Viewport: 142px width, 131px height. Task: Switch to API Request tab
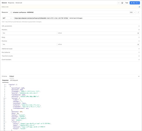click(14, 80)
